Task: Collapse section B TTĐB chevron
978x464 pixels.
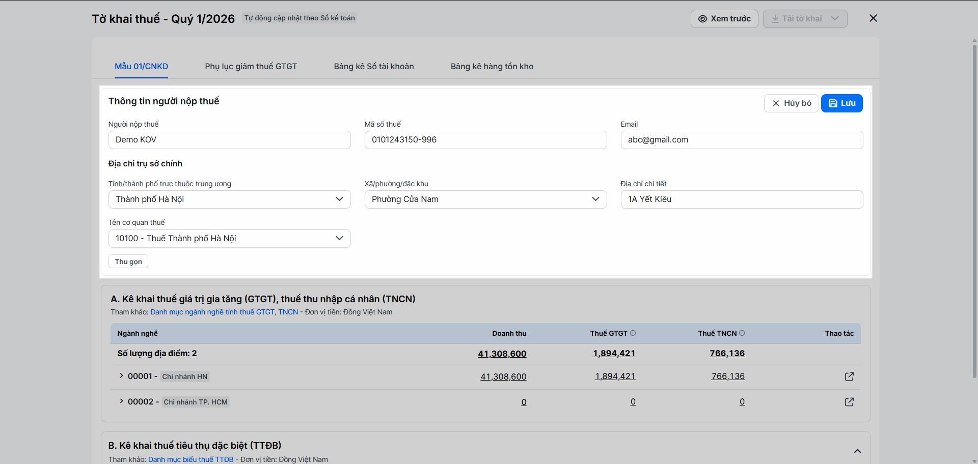Action: coord(857,451)
